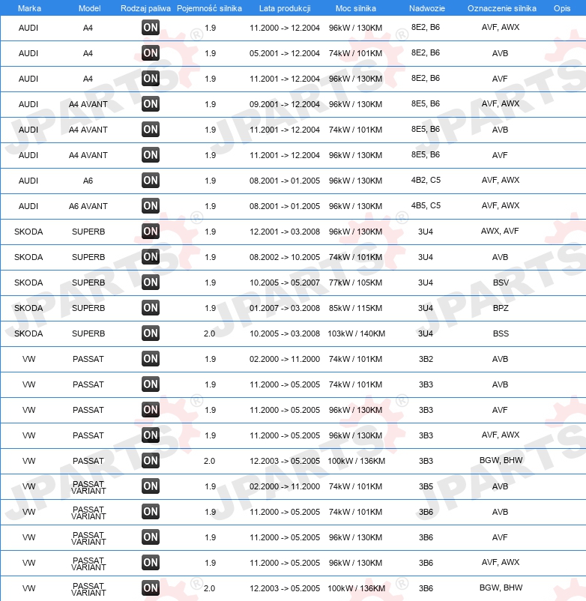Click the ON badge in Audi A4 11.2001 AVF row

[150, 79]
